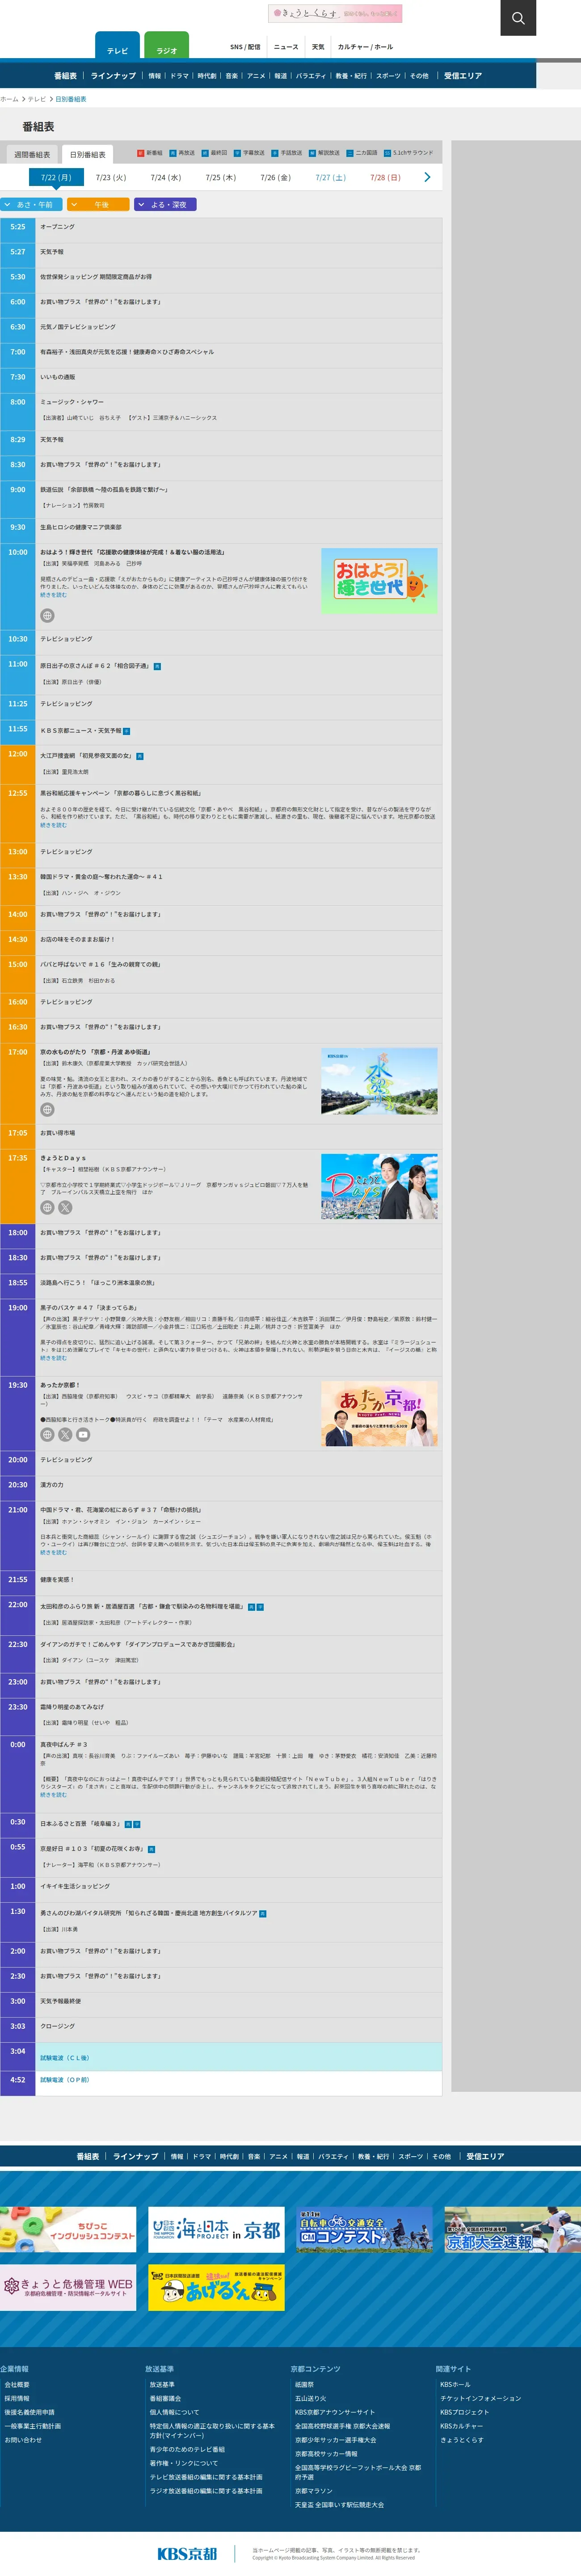Open 放送基準 footer link
The width and height of the screenshot is (581, 2576).
(162, 2384)
